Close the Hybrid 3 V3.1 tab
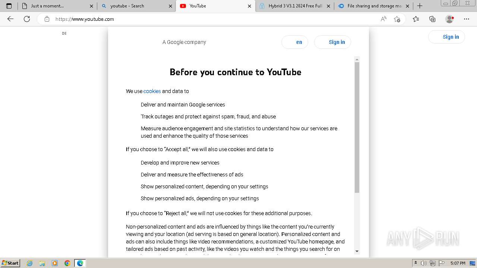This screenshot has height=268, width=477. tap(328, 6)
